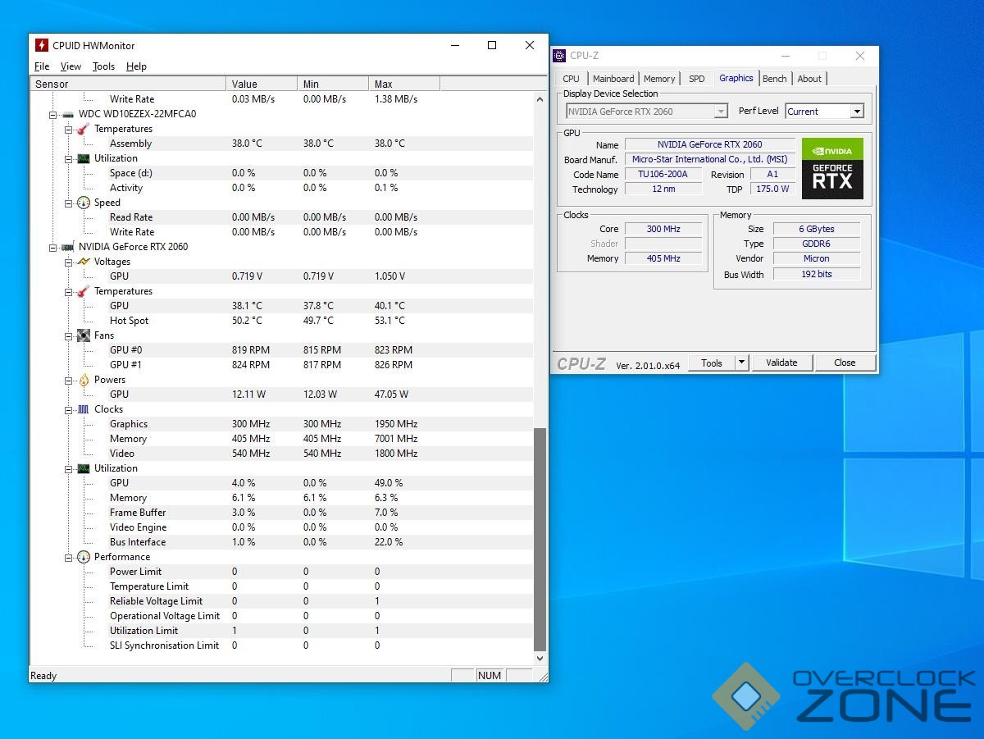This screenshot has height=739, width=984.
Task: Collapse the WDC WD10EZEX-22MFCA0 drive node
Action: pyautogui.click(x=54, y=114)
